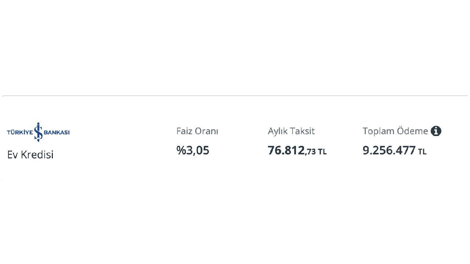
Task: Click the % sign of the interest rate
Action: (181, 150)
